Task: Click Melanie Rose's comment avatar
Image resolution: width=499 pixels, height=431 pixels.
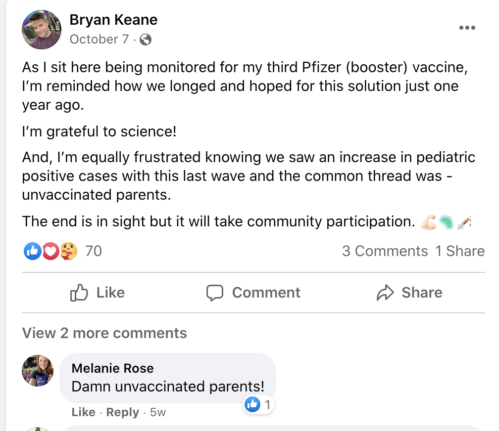Action: point(38,370)
